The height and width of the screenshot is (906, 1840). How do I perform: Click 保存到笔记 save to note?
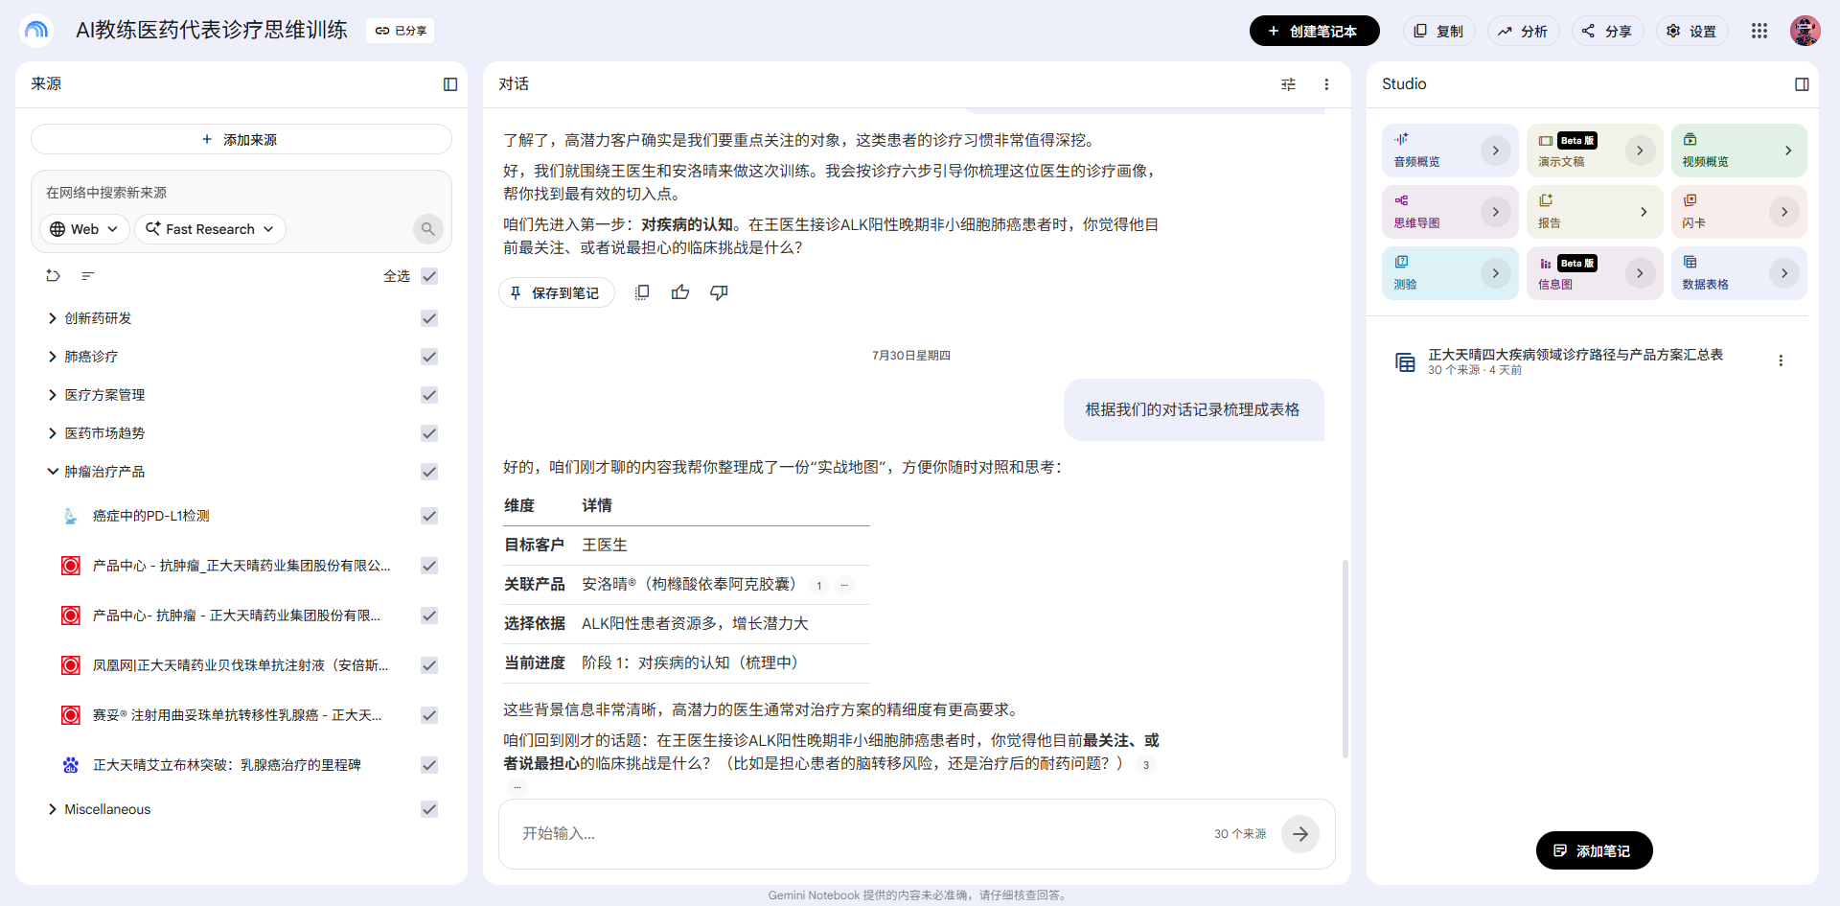[557, 292]
